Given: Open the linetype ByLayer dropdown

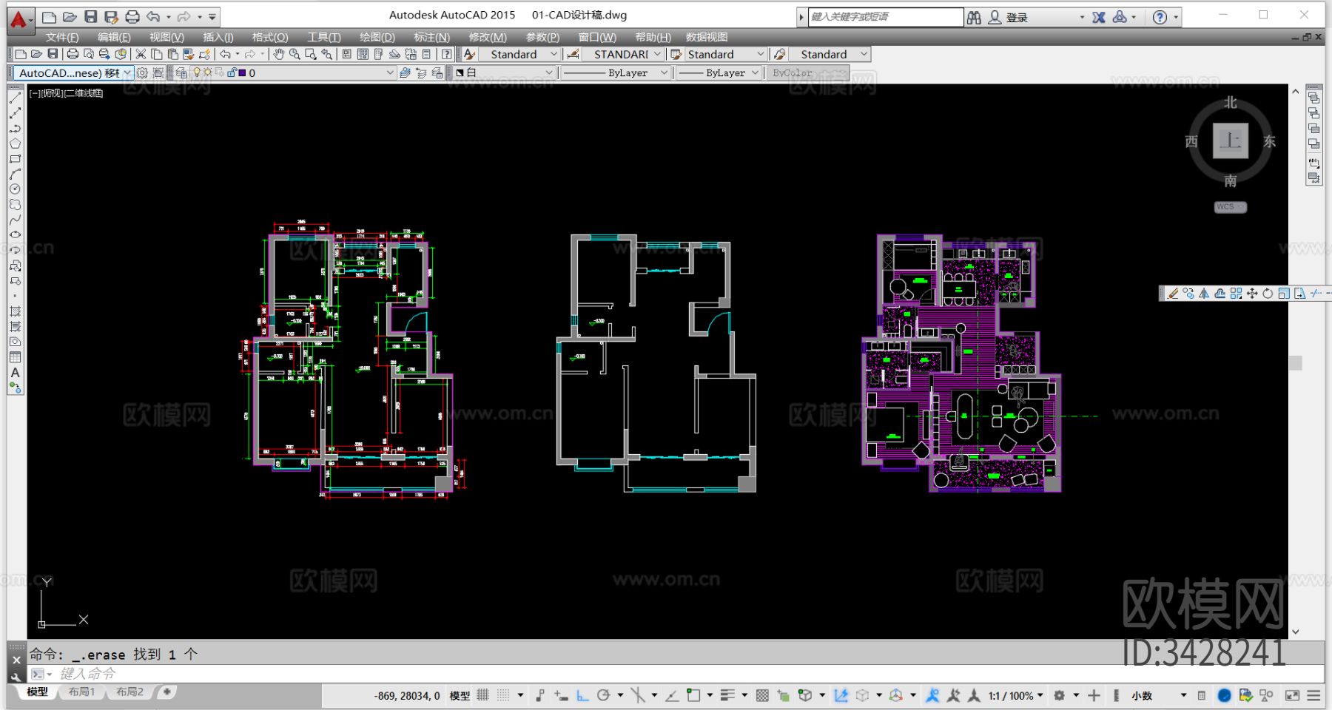Looking at the screenshot, I should click(x=664, y=72).
